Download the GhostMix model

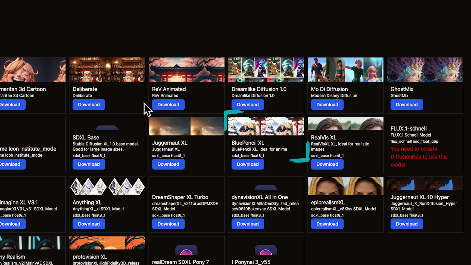click(407, 105)
